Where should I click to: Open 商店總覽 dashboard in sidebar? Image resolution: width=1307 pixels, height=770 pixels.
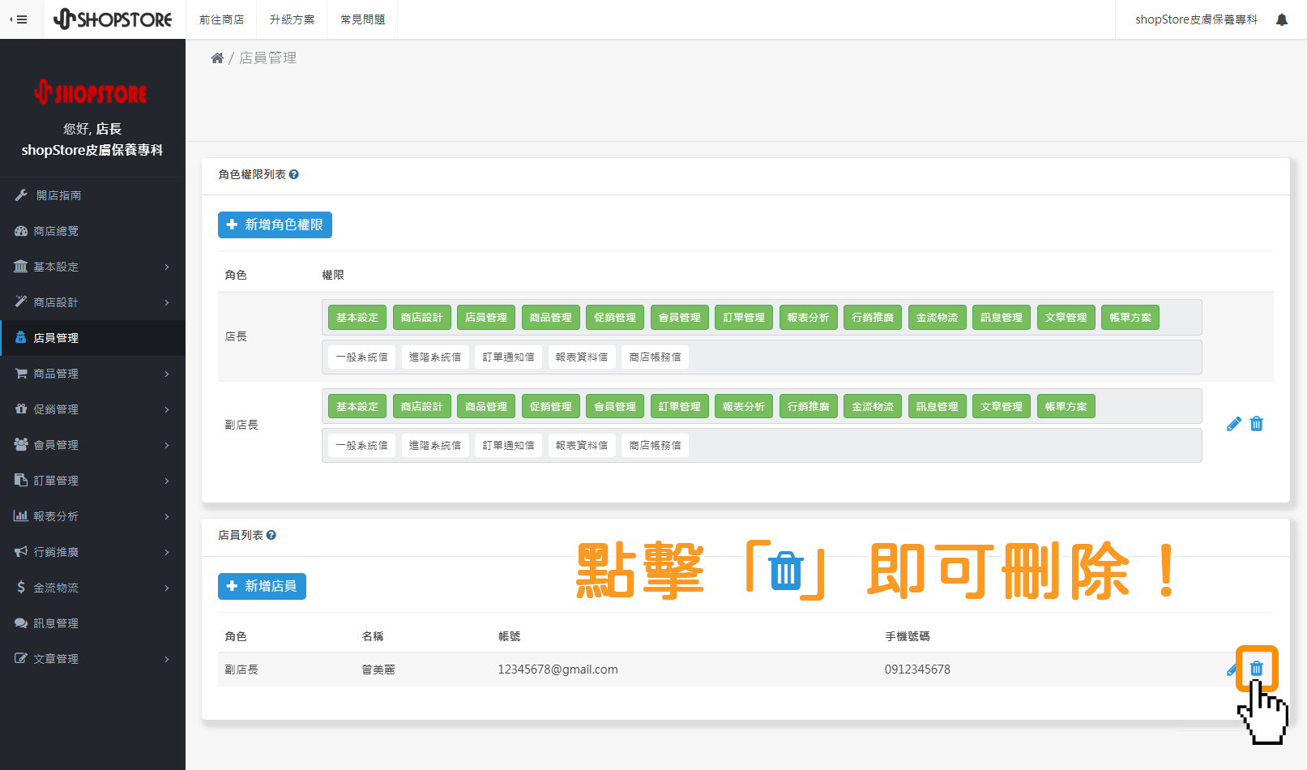(92, 231)
